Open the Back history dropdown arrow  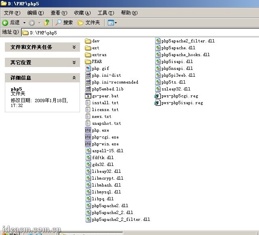[x=24, y=23]
